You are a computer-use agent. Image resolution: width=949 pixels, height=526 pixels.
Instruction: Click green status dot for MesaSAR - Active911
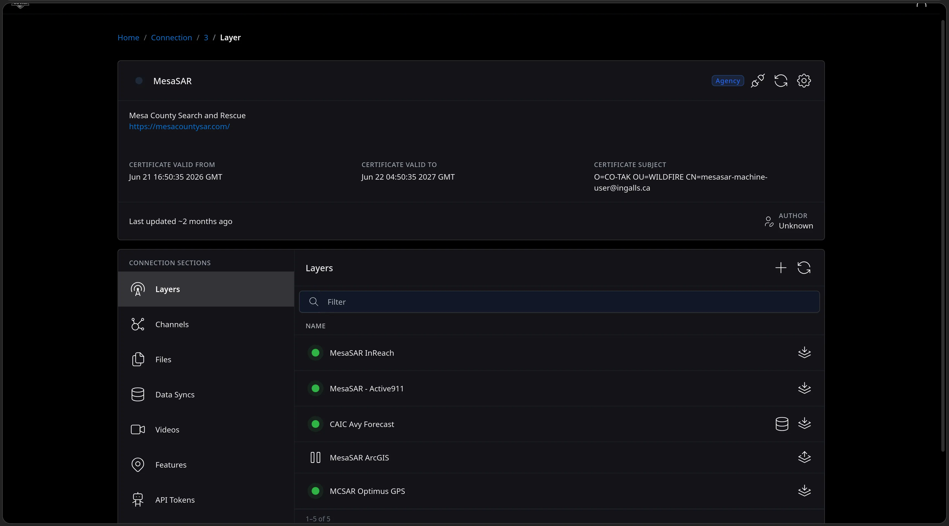point(315,388)
